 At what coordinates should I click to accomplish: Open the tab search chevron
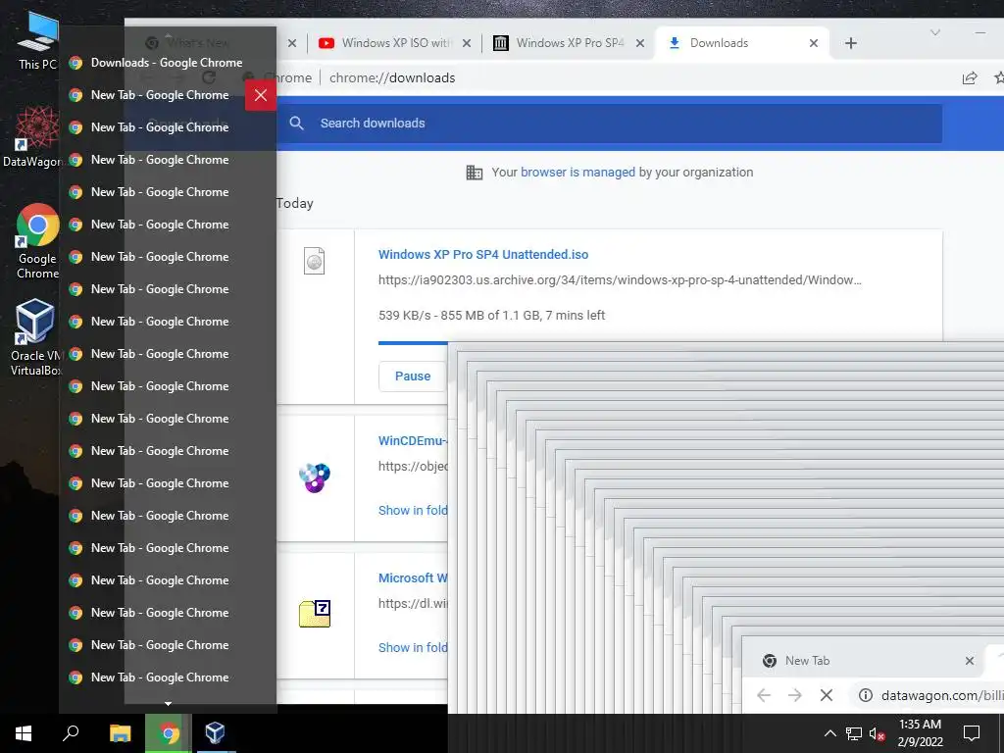point(934,32)
